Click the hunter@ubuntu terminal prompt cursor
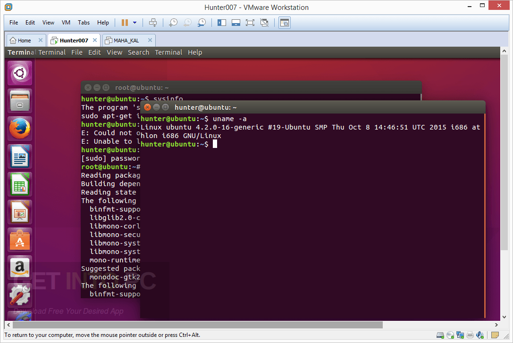The height and width of the screenshot is (343, 513). tap(215, 144)
